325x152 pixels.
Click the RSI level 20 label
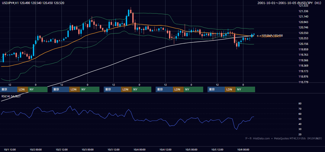300,134
